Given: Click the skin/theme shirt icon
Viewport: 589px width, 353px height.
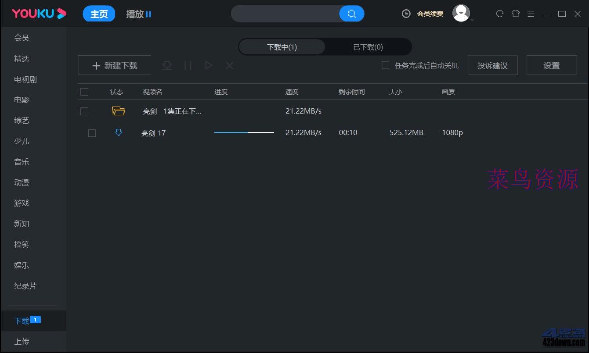Looking at the screenshot, I should tap(515, 14).
